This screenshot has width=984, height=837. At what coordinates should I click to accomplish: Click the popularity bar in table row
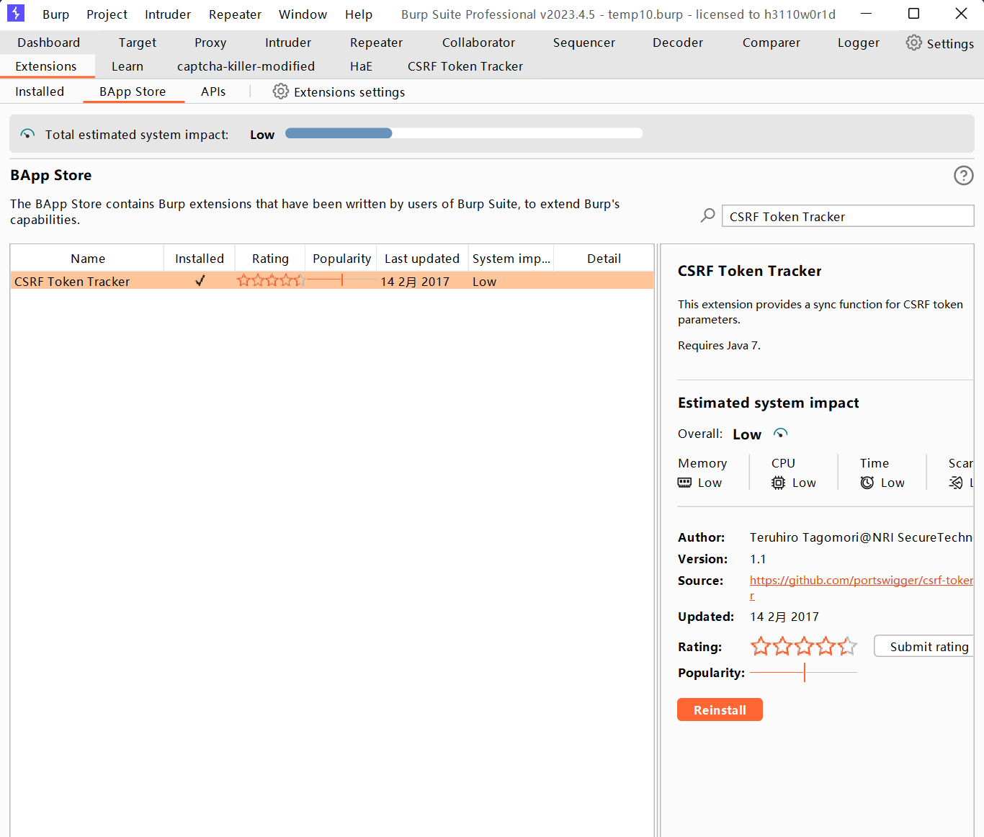coord(341,280)
